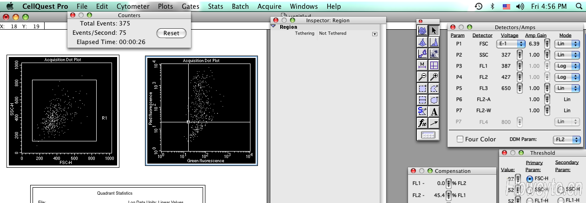The image size is (586, 203).
Task: Pick the histogram plot tool
Action: click(x=434, y=42)
